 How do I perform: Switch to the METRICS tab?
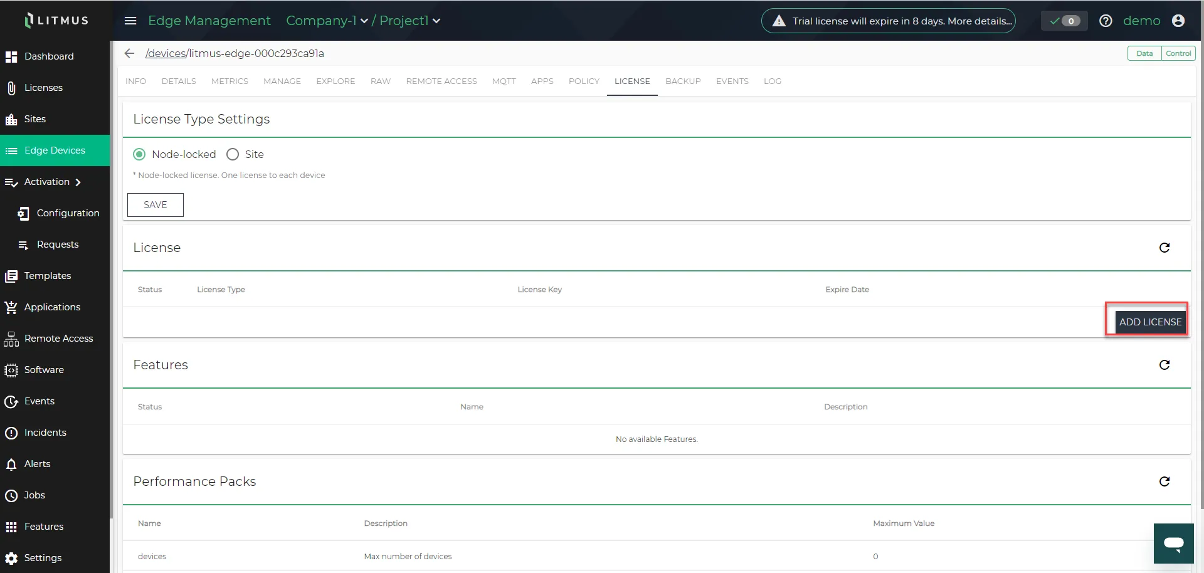[230, 81]
